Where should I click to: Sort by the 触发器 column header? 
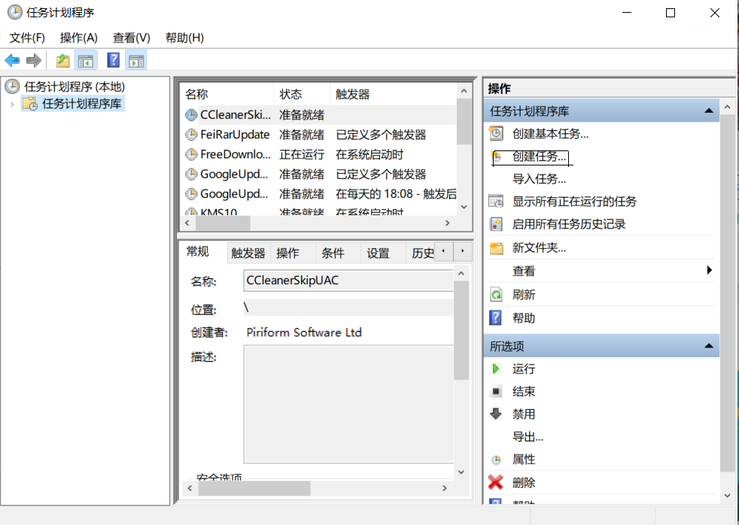[x=393, y=94]
